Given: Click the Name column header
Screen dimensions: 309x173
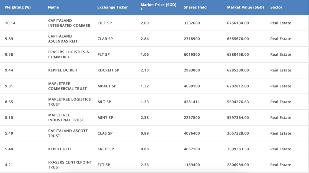Looking at the screenshot, I should 53,7.
